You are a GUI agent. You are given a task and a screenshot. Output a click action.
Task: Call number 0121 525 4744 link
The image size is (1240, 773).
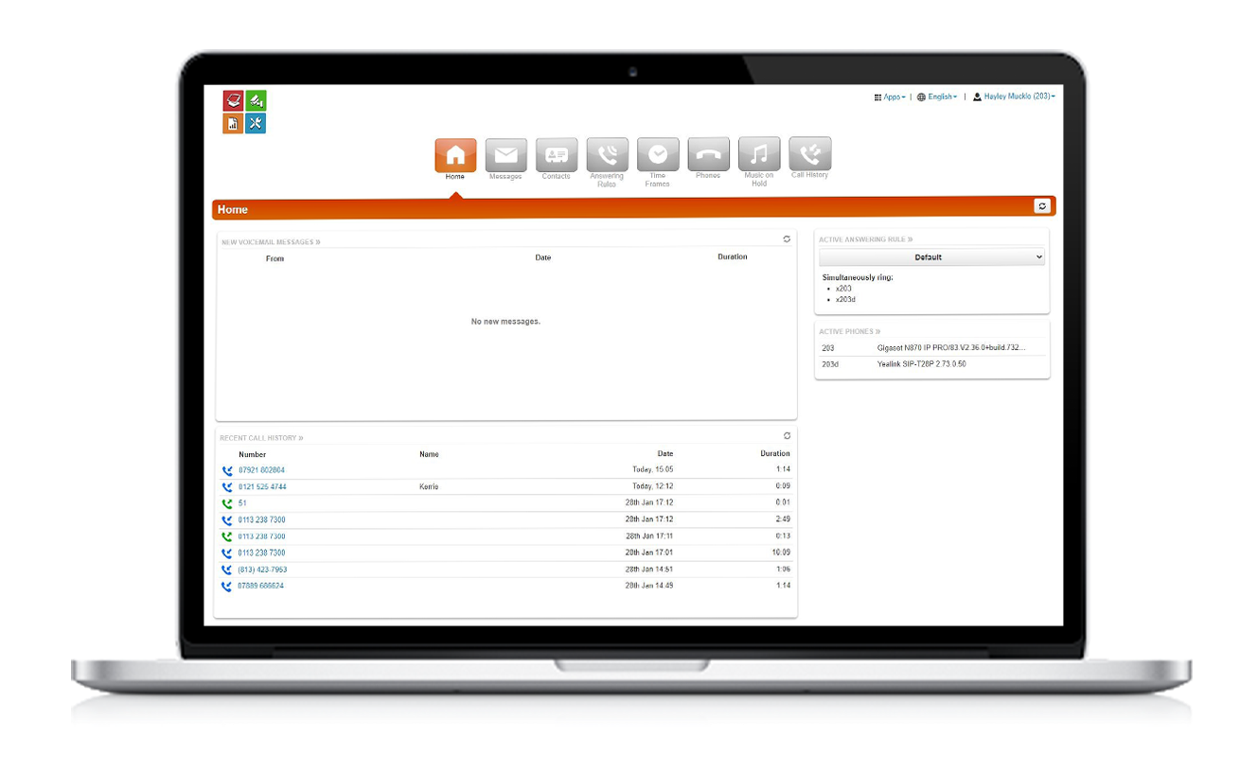coord(262,487)
